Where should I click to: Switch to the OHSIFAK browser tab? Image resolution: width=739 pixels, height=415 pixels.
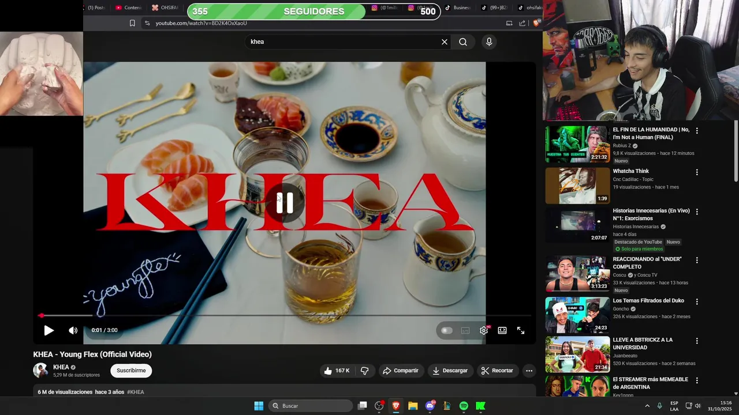165,7
